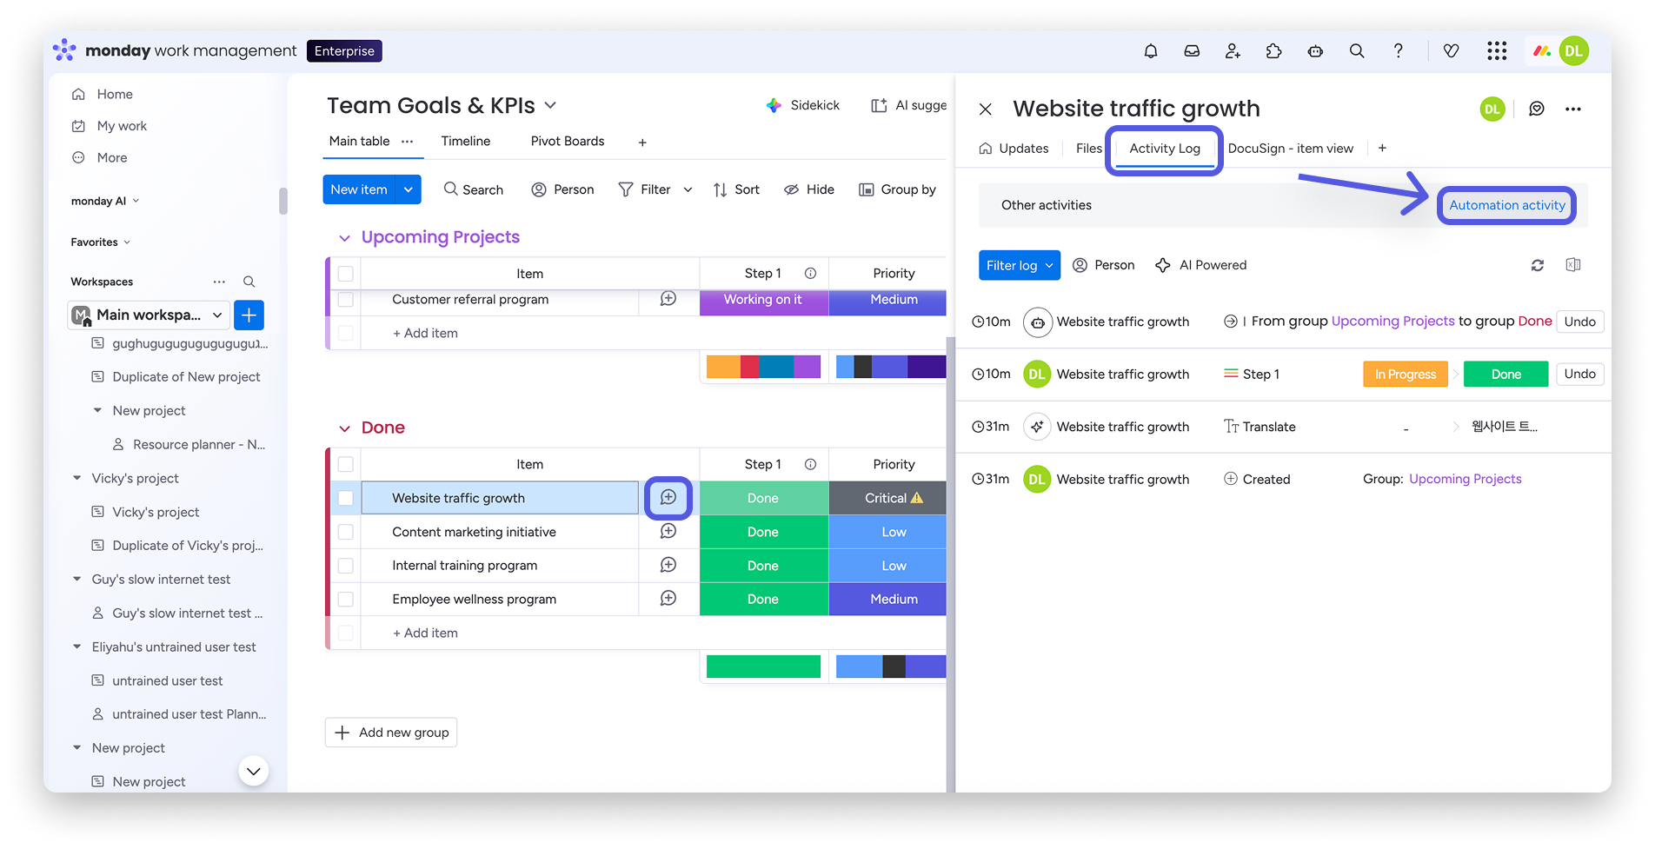Screen dimensions: 1655x849
Task: Open the Filter log dropdown
Action: 1019,265
